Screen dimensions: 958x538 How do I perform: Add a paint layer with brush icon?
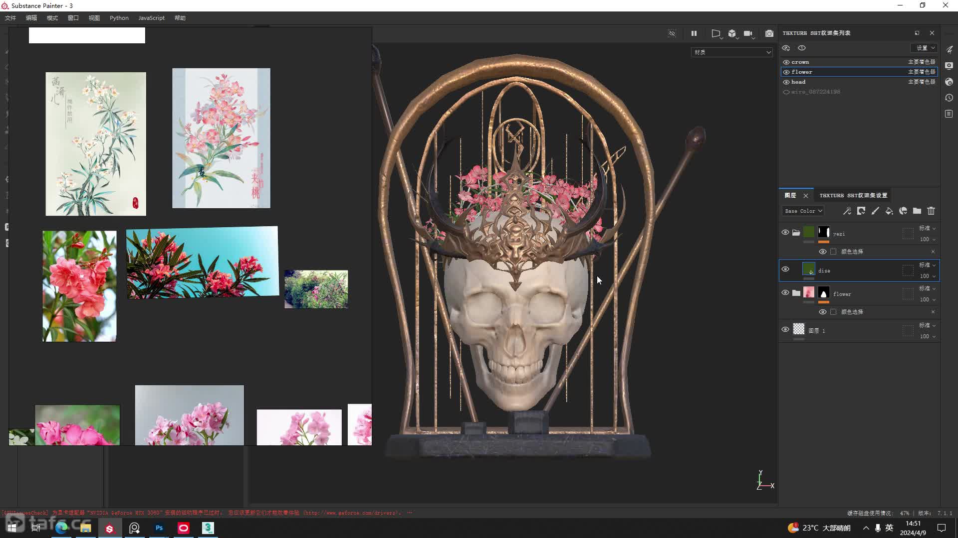pos(875,211)
